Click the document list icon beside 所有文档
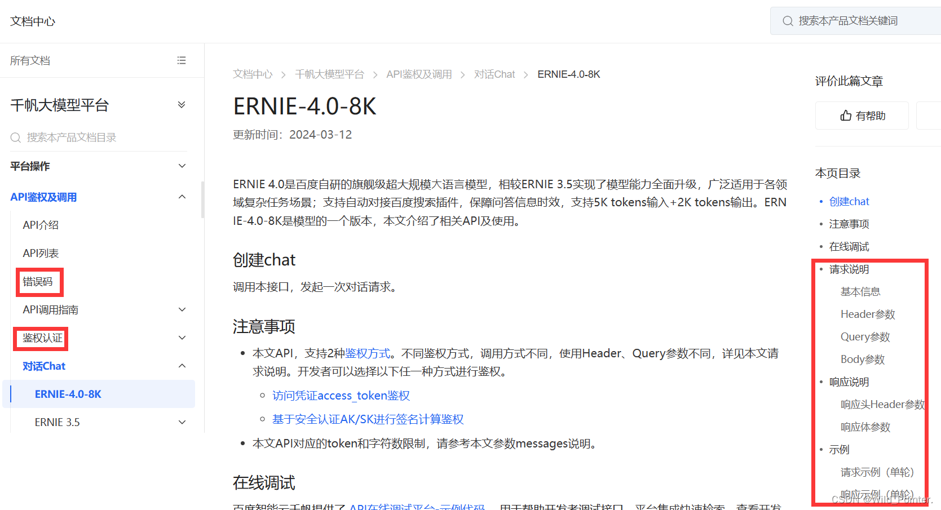 (182, 60)
